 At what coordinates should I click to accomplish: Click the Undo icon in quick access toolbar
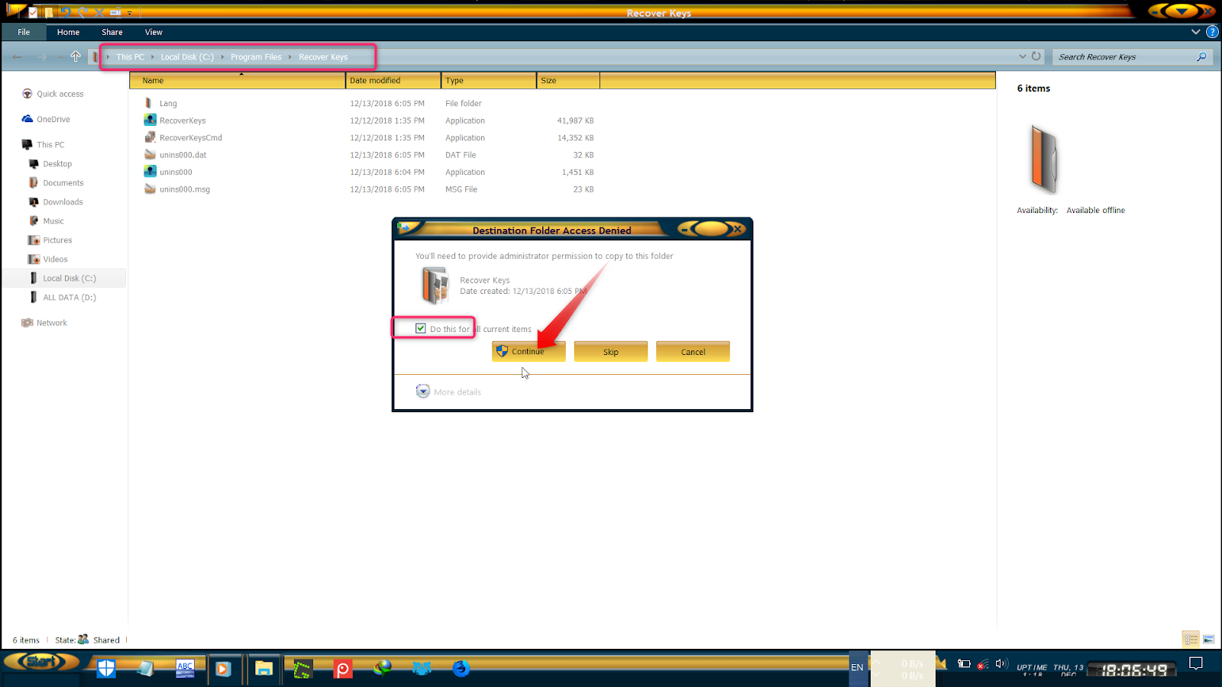click(66, 13)
